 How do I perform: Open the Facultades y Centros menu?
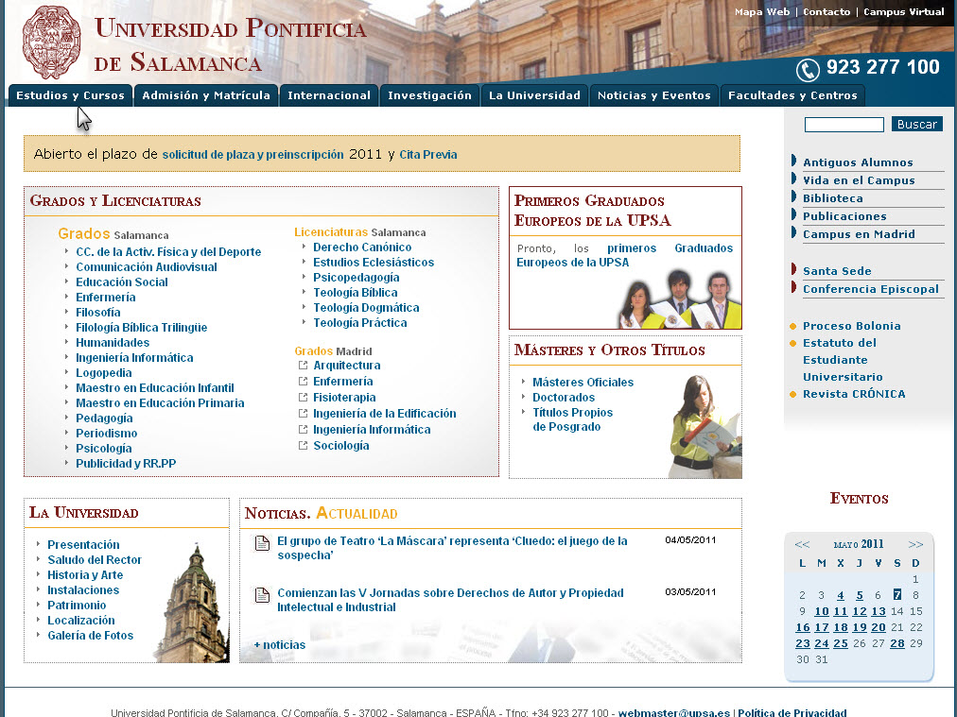[x=792, y=95]
